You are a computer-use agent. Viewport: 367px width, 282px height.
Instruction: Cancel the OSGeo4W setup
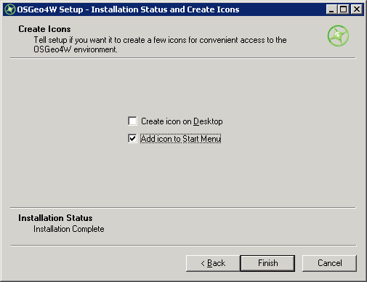click(329, 263)
